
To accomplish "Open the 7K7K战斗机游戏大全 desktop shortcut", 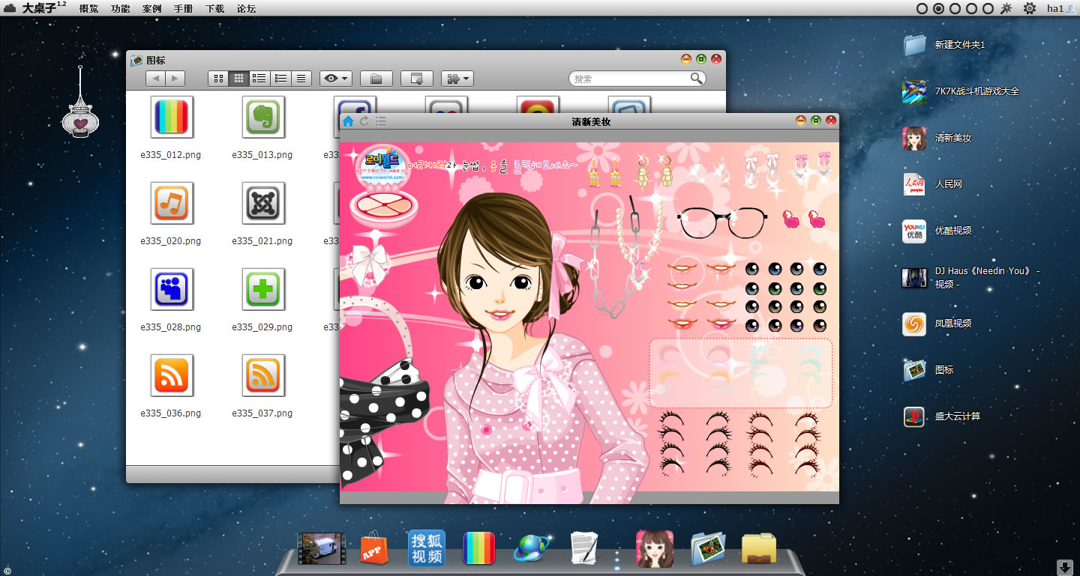I will click(915, 91).
